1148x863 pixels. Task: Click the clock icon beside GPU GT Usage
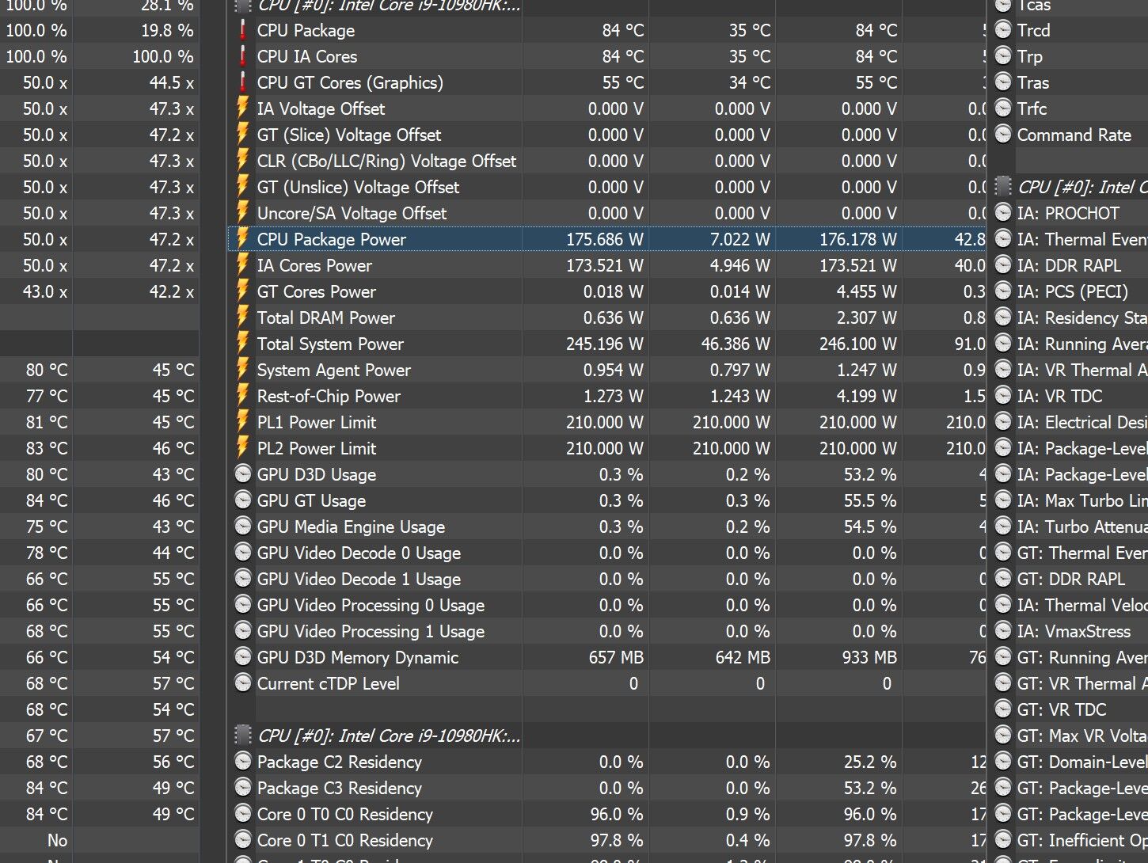coord(243,500)
